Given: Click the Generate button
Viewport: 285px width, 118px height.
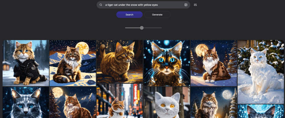Looking at the screenshot, I should click(157, 15).
